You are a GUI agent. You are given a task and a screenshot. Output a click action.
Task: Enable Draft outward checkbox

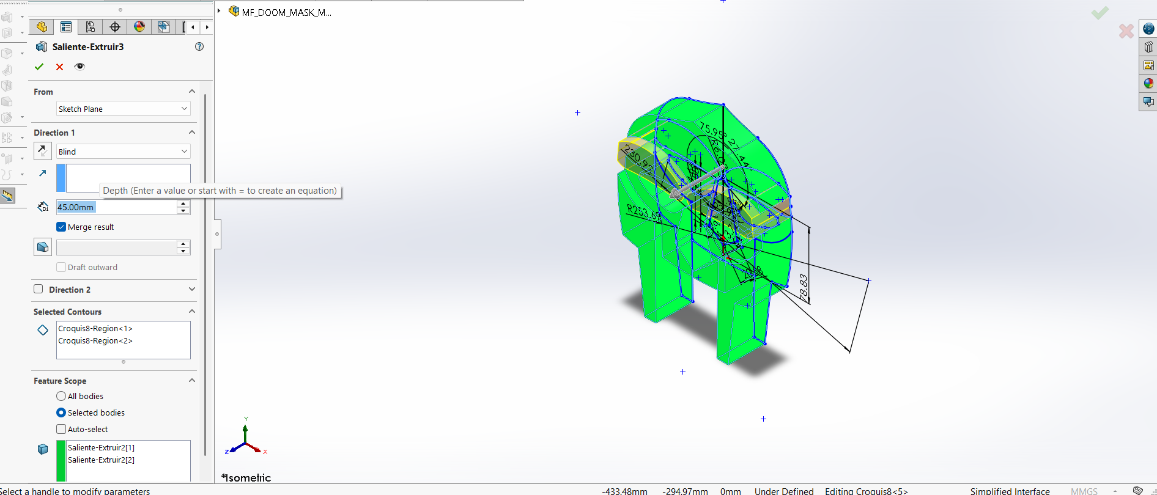(x=61, y=267)
